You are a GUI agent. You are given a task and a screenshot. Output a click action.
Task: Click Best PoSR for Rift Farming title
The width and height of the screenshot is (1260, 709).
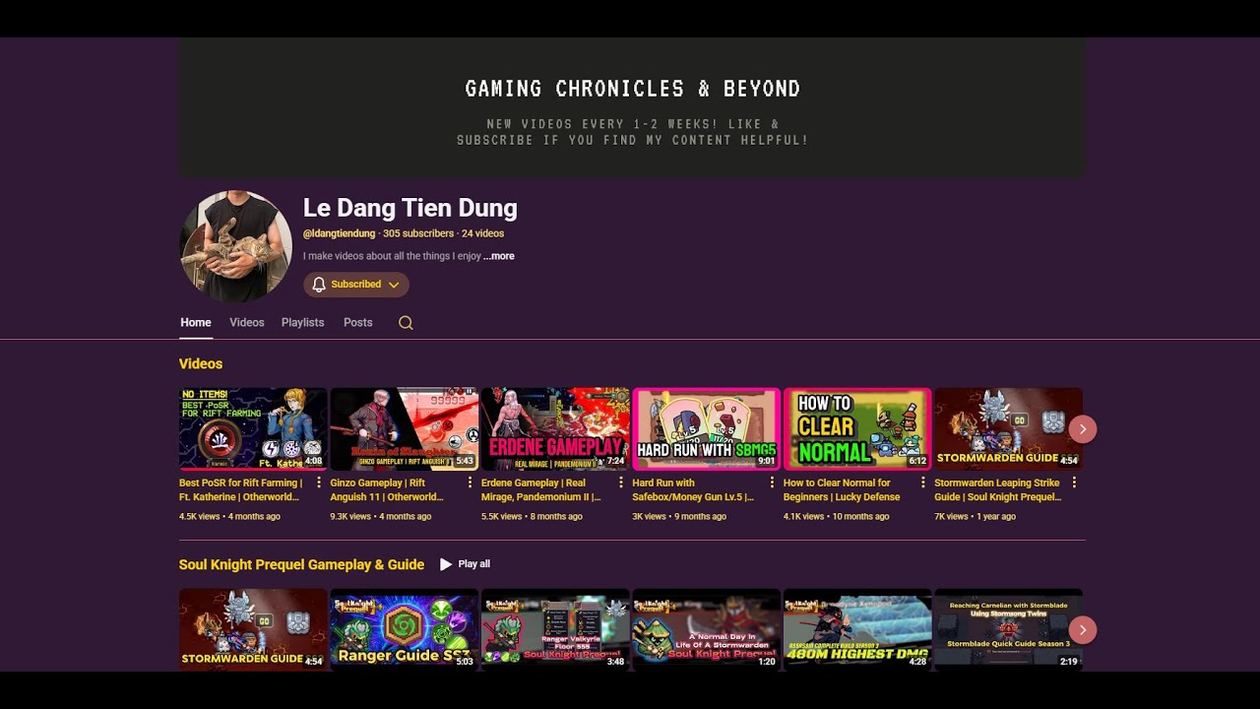click(x=241, y=490)
